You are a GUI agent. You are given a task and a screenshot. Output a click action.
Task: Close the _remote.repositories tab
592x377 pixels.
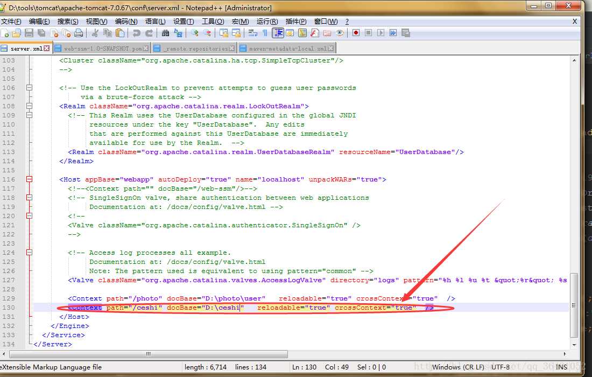[231, 48]
